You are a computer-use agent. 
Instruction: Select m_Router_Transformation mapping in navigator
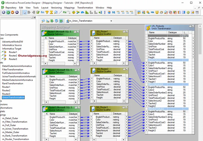click(16, 139)
